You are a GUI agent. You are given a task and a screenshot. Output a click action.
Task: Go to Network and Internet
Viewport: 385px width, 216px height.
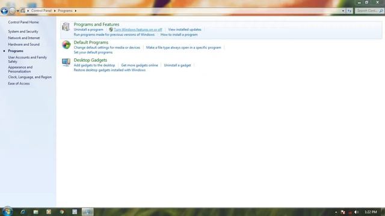click(24, 38)
